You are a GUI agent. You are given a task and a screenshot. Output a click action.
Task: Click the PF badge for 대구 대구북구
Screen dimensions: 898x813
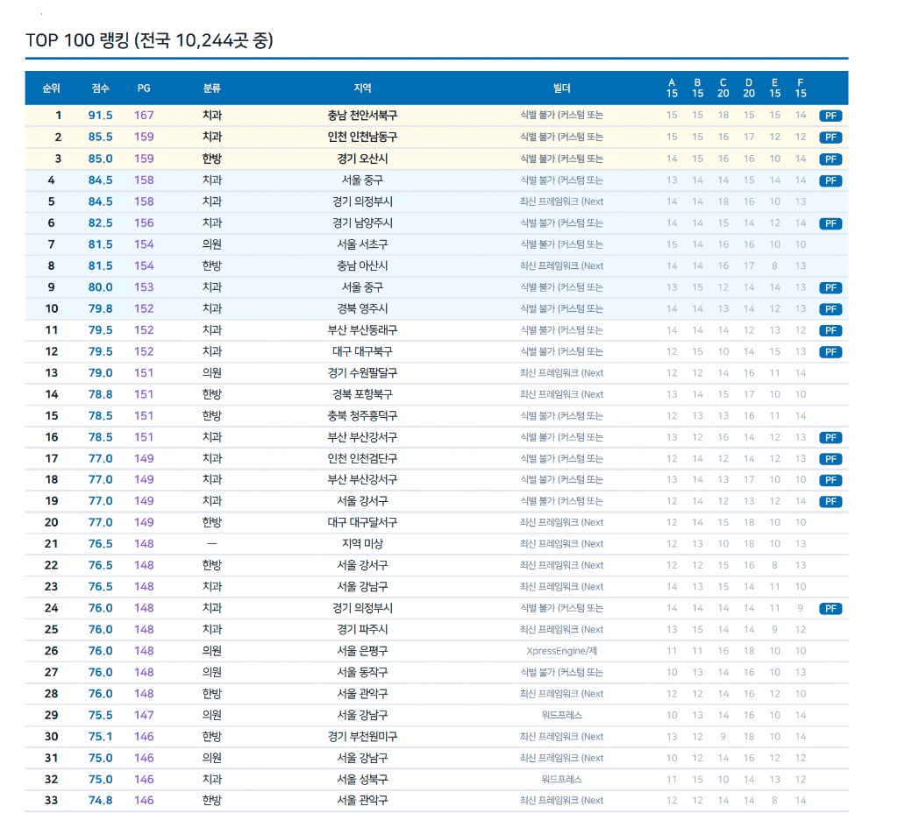[x=830, y=352]
